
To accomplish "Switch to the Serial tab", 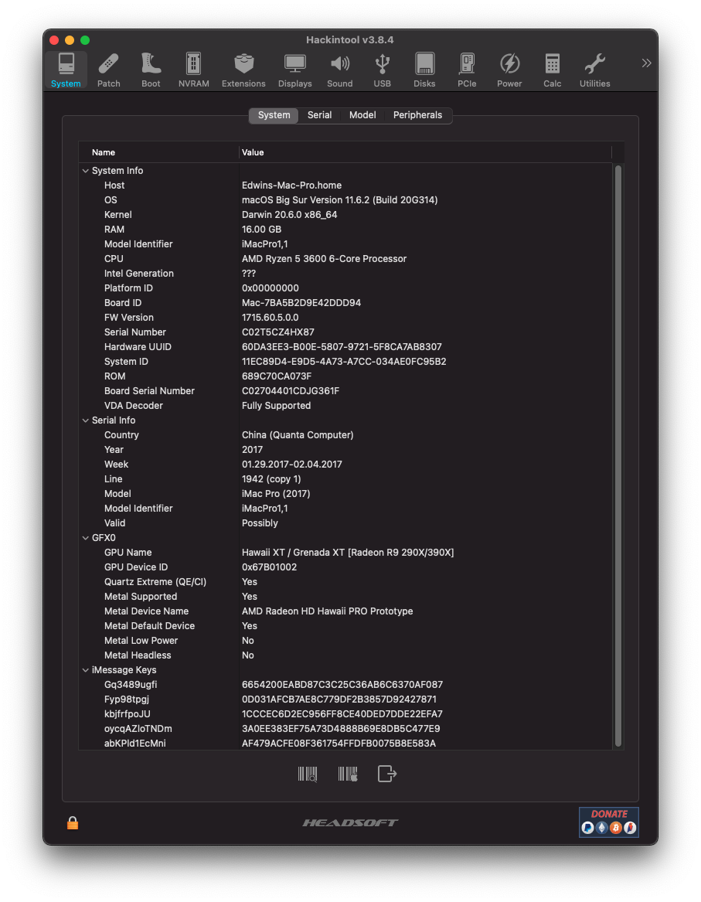I will (x=319, y=115).
